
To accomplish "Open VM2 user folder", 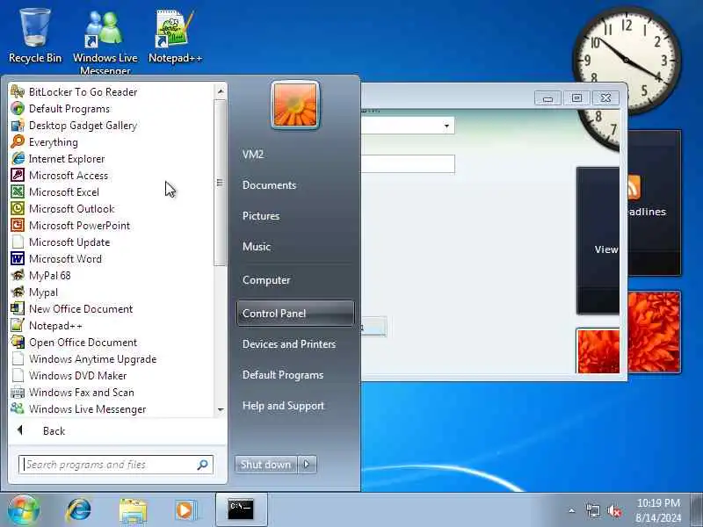I will click(x=253, y=155).
